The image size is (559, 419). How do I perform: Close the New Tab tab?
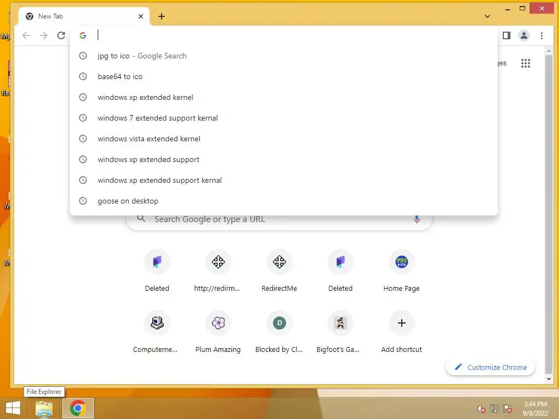(x=140, y=16)
